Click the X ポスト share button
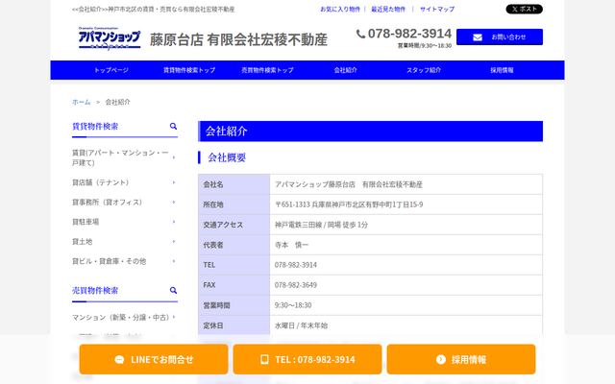The width and height of the screenshot is (615, 384). 524,9
